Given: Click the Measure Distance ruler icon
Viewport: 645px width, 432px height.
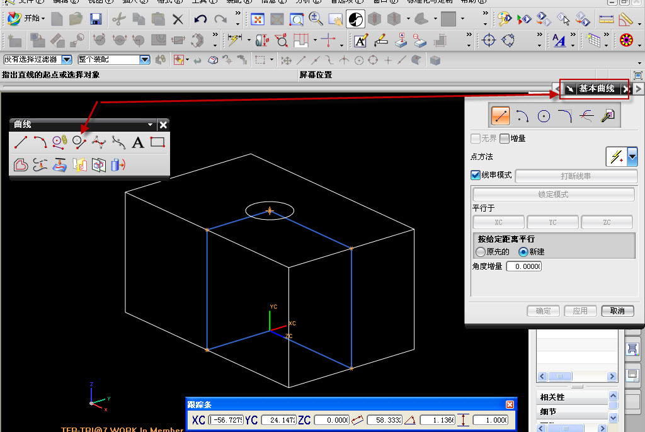Looking at the screenshot, I should coord(606,19).
